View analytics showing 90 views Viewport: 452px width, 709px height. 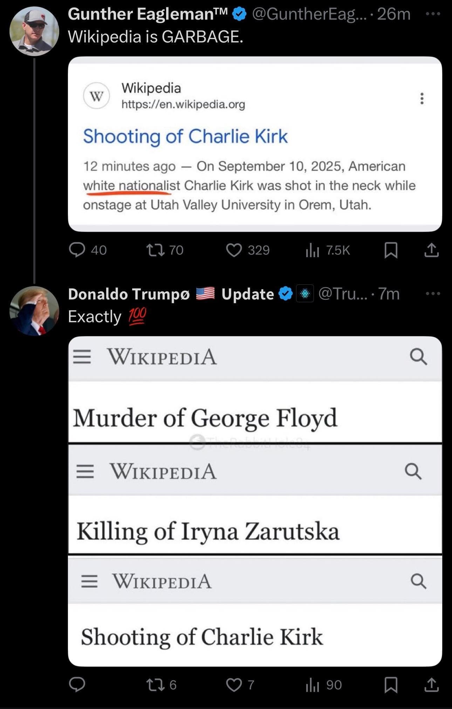click(312, 684)
